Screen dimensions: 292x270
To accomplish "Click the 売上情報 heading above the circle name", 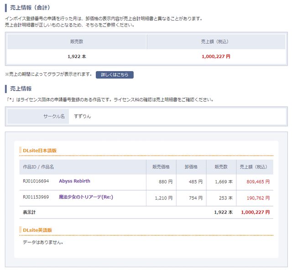I will tap(21, 88).
